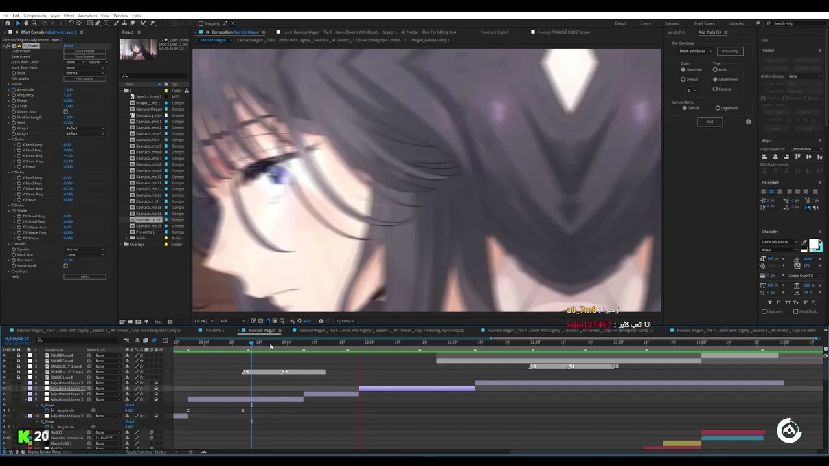
Task: Open the Move attributes dropdown
Action: 695,51
